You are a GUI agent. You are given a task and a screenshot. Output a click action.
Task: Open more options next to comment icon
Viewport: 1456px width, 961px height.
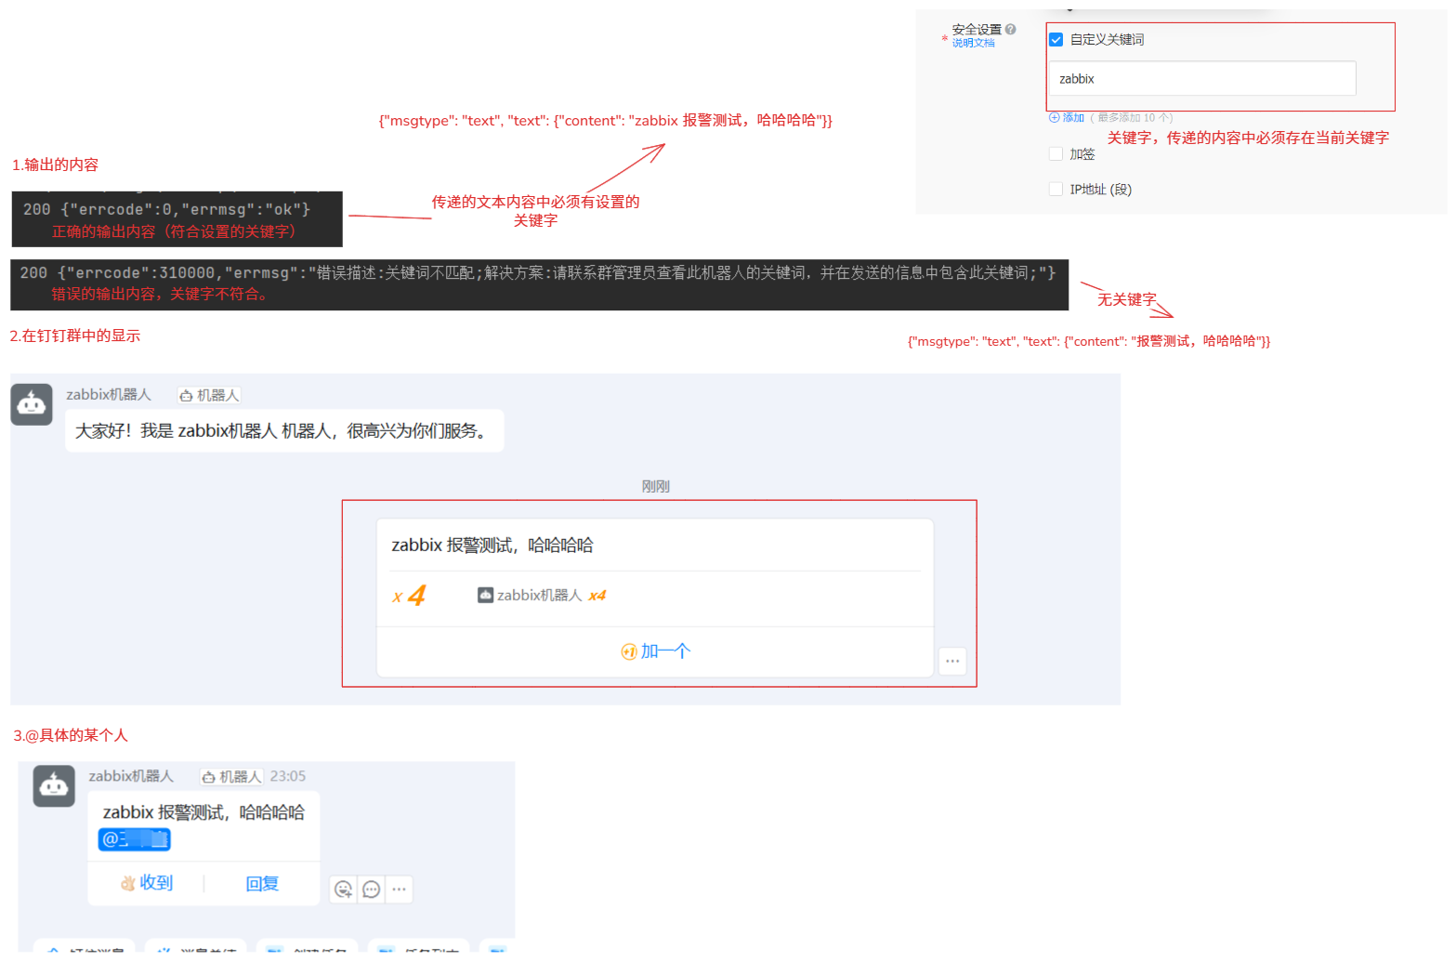click(x=399, y=889)
